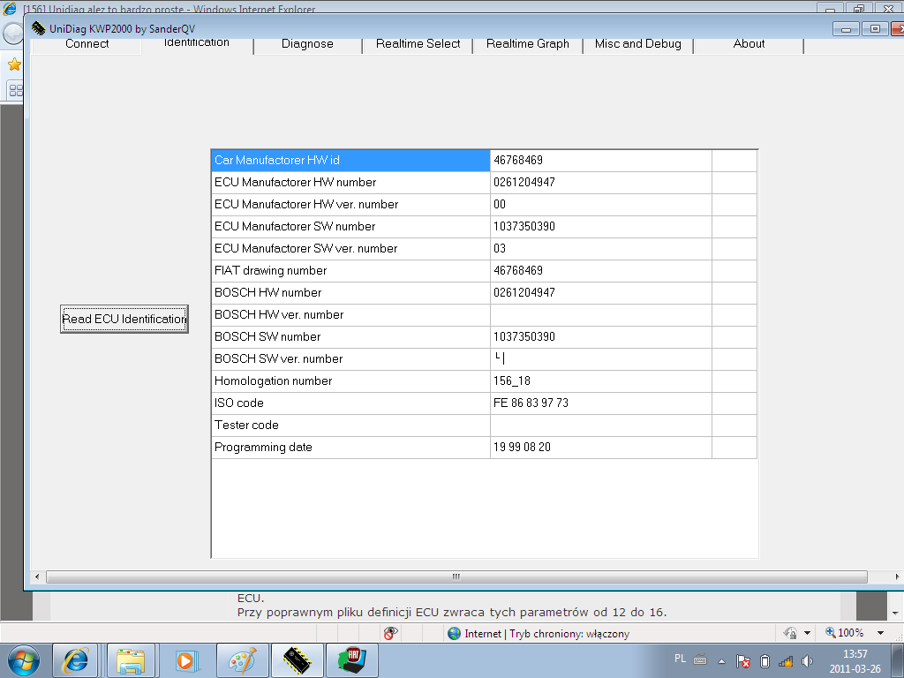Switch to UniDiag chip icon on the taskbar
The width and height of the screenshot is (904, 678).
298,660
